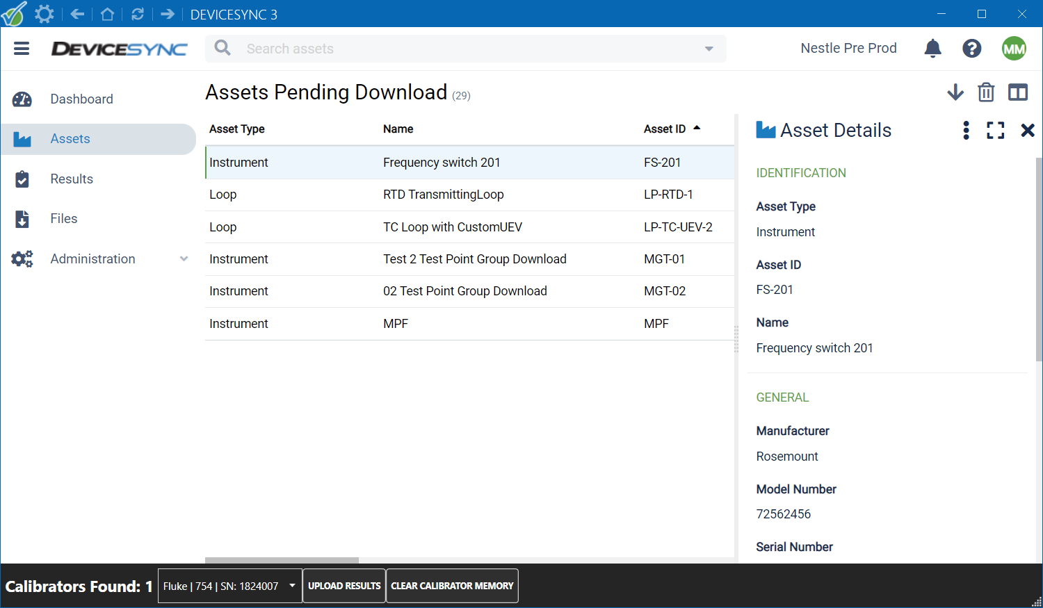The height and width of the screenshot is (608, 1043).
Task: Click Clear Calibrator Memory button
Action: click(452, 586)
